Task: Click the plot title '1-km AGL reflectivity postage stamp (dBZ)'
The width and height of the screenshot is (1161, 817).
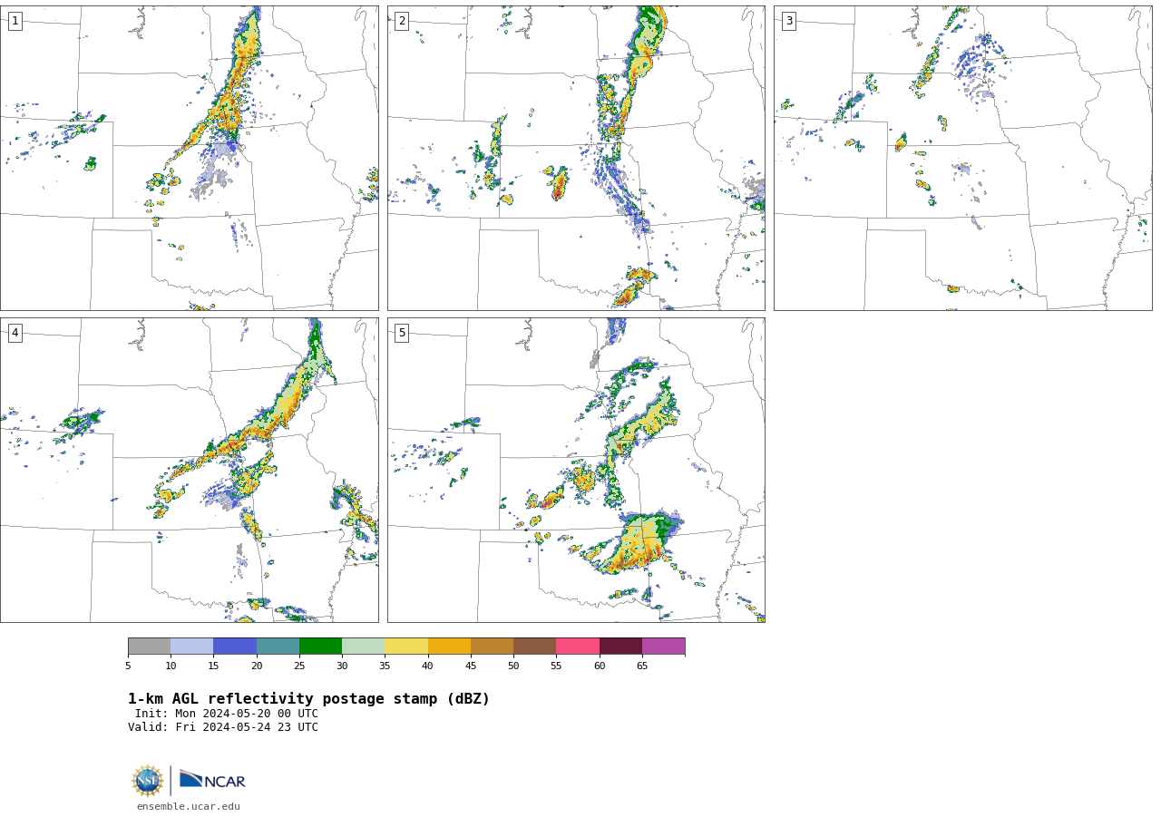Action: click(308, 699)
